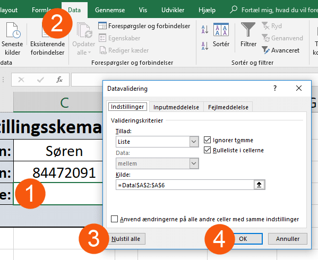Click into the Kilde source field
This screenshot has height=260, width=318.
pyautogui.click(x=185, y=185)
